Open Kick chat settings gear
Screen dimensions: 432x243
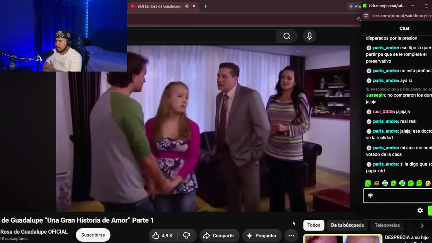420,210
